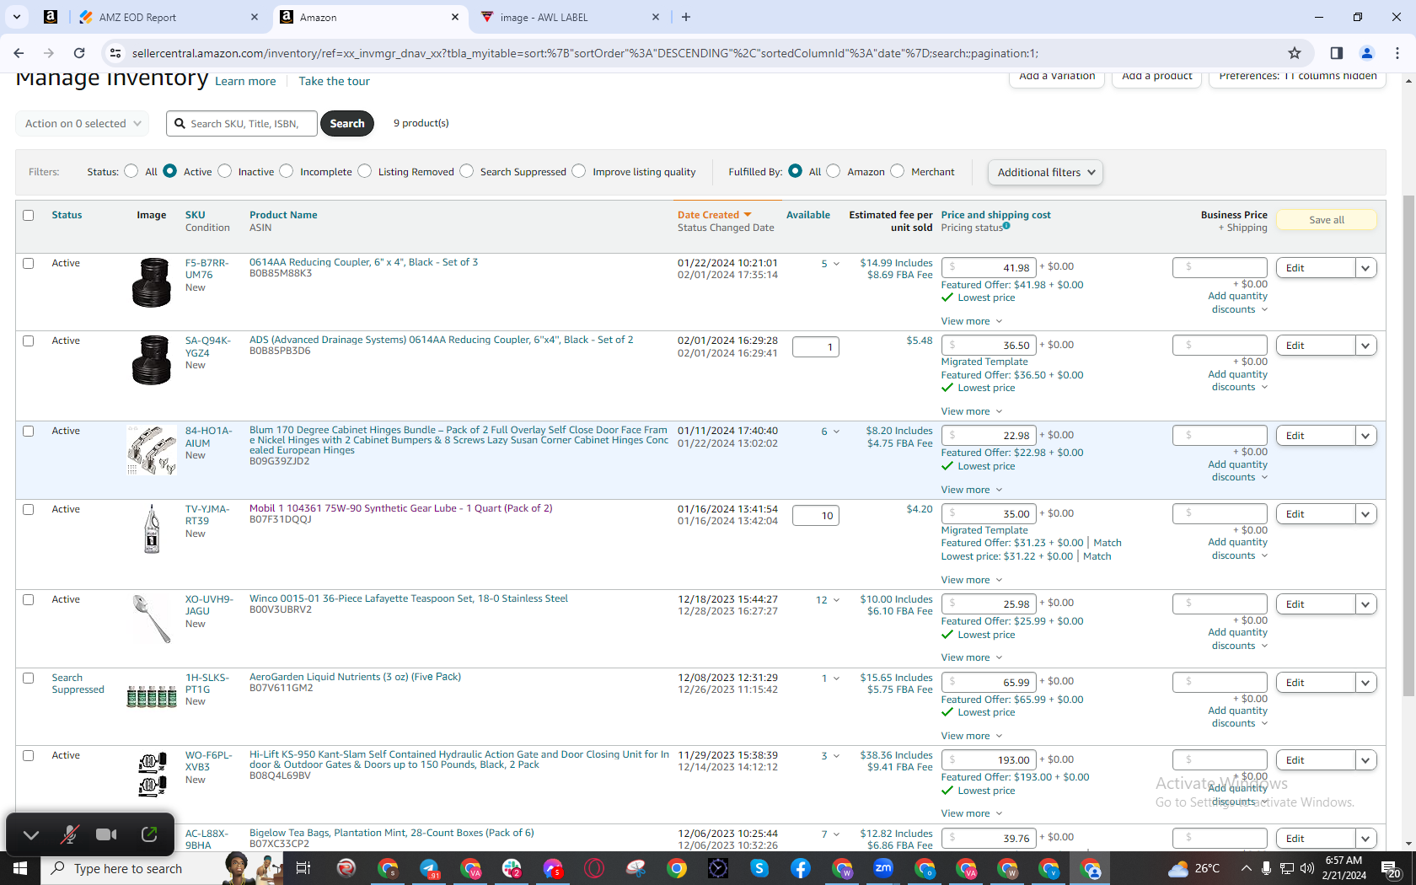Image resolution: width=1416 pixels, height=885 pixels.
Task: Go back to the previous page
Action: (19, 53)
